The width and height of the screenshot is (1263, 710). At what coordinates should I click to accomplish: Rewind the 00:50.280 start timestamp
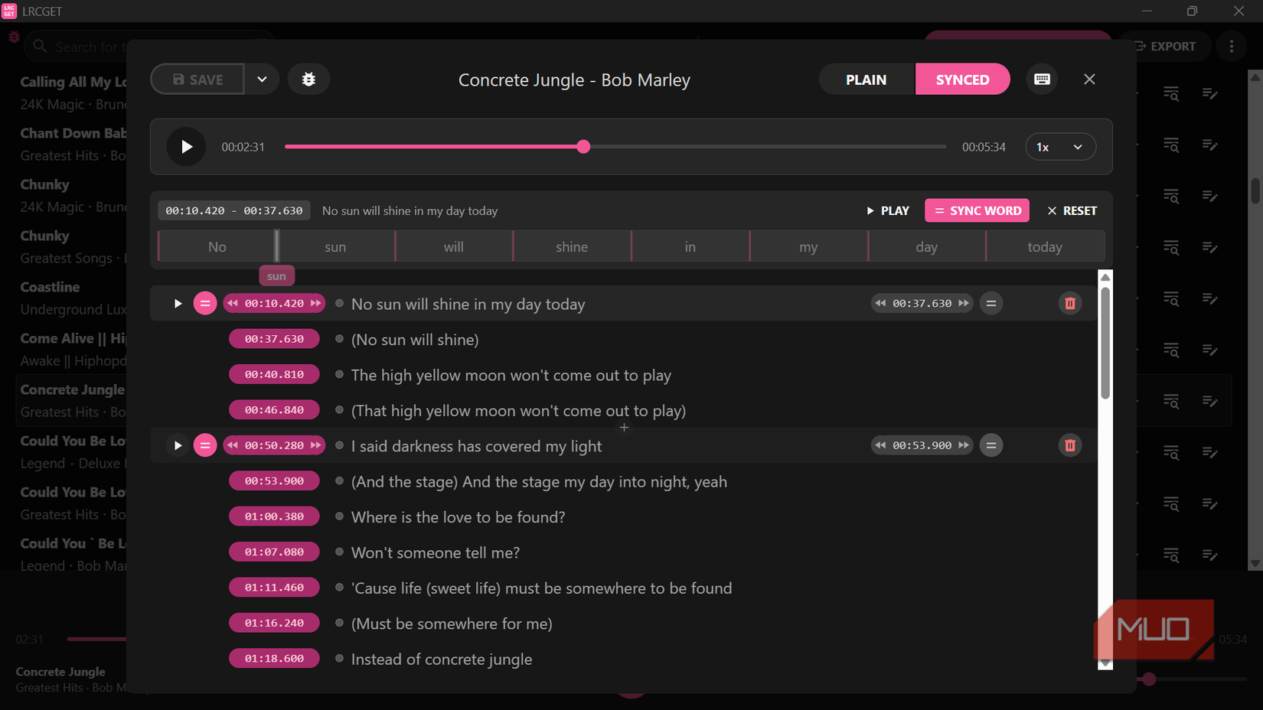(x=233, y=445)
